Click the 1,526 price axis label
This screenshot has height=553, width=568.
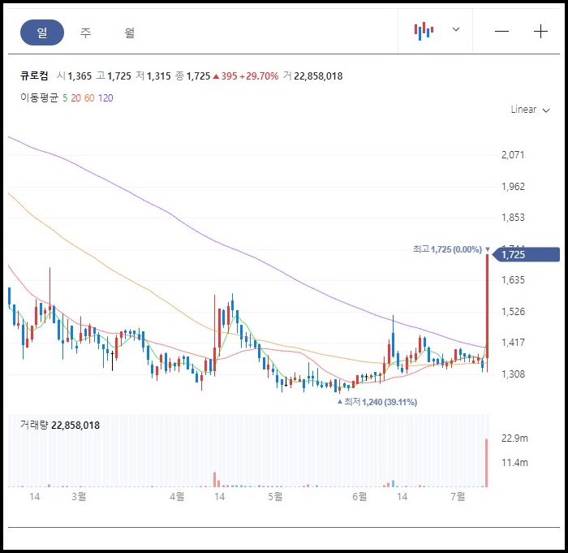tap(513, 312)
